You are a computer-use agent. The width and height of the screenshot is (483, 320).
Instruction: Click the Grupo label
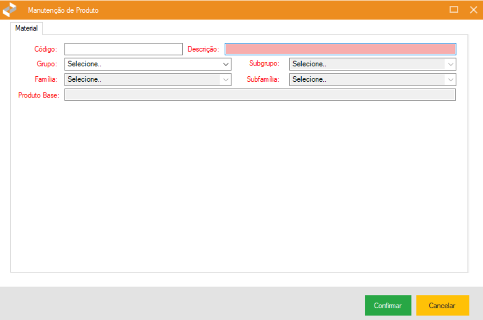(47, 64)
